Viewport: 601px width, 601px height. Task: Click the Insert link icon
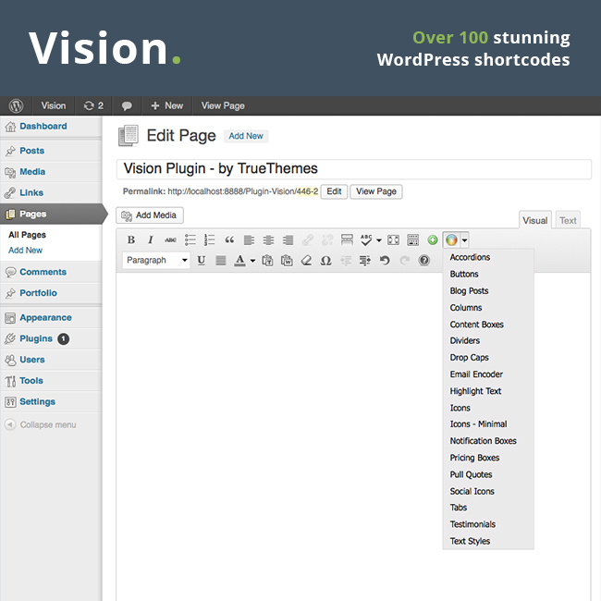[x=307, y=240]
